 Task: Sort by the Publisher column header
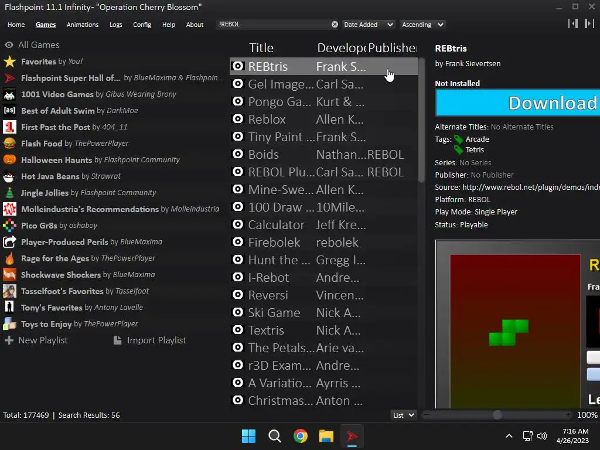[393, 48]
